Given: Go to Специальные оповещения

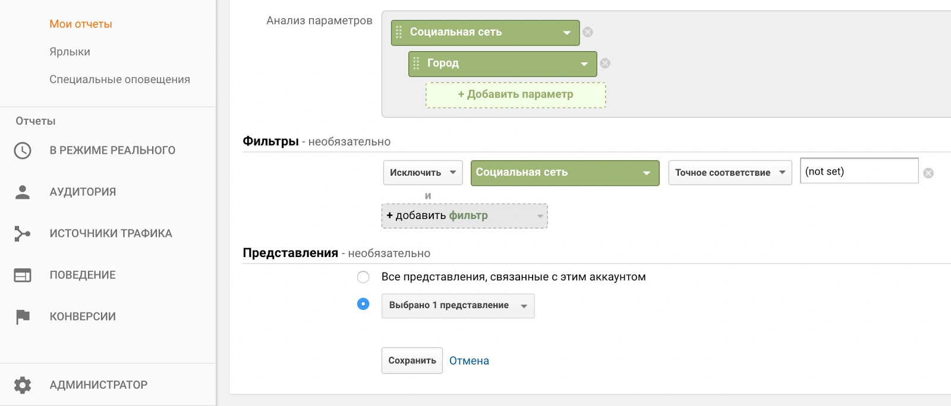Looking at the screenshot, I should (119, 80).
